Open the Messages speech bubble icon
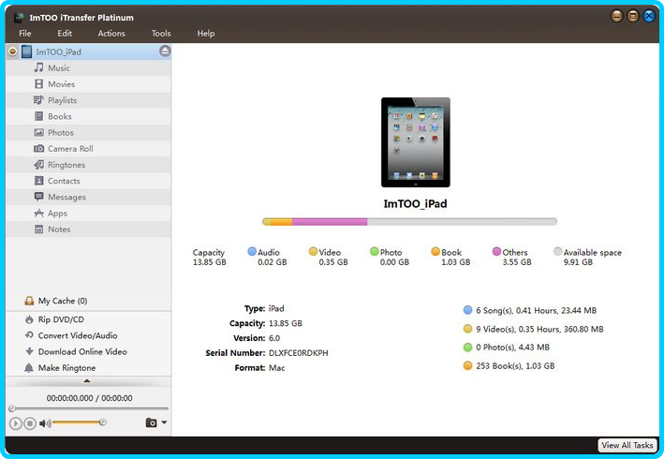664x459 pixels. coord(39,197)
